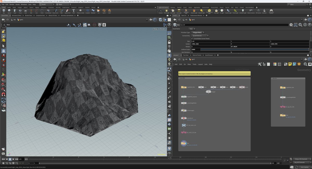Select the Sphere shelf tool
This screenshot has width=312, height=169.
pyautogui.click(x=9, y=11)
